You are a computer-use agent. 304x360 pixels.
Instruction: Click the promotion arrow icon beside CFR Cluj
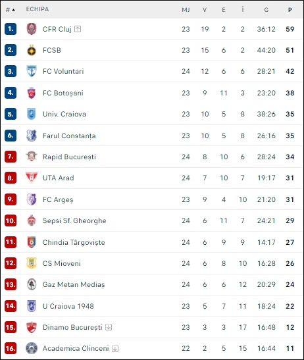(x=78, y=29)
